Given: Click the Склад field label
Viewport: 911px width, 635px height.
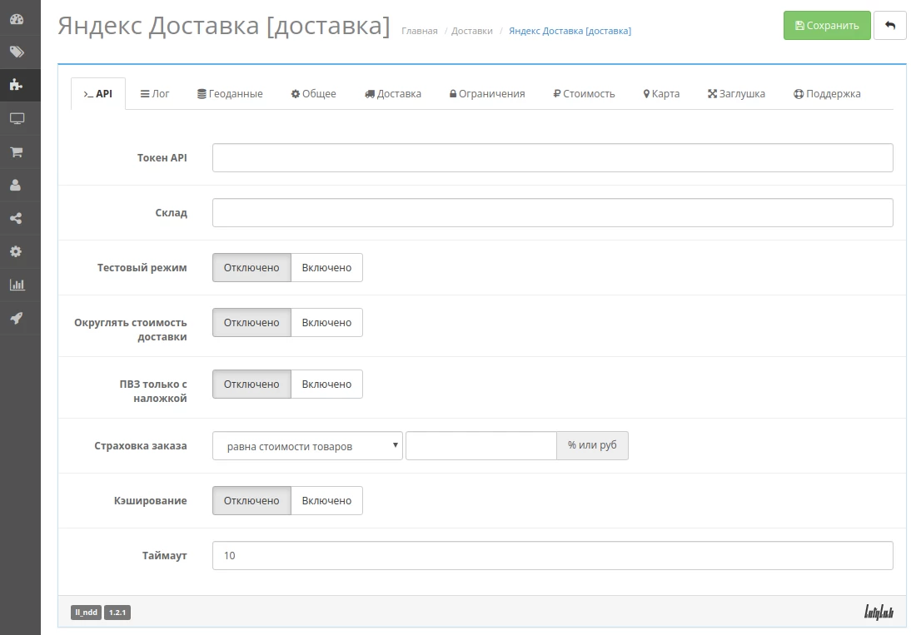Looking at the screenshot, I should click(171, 213).
